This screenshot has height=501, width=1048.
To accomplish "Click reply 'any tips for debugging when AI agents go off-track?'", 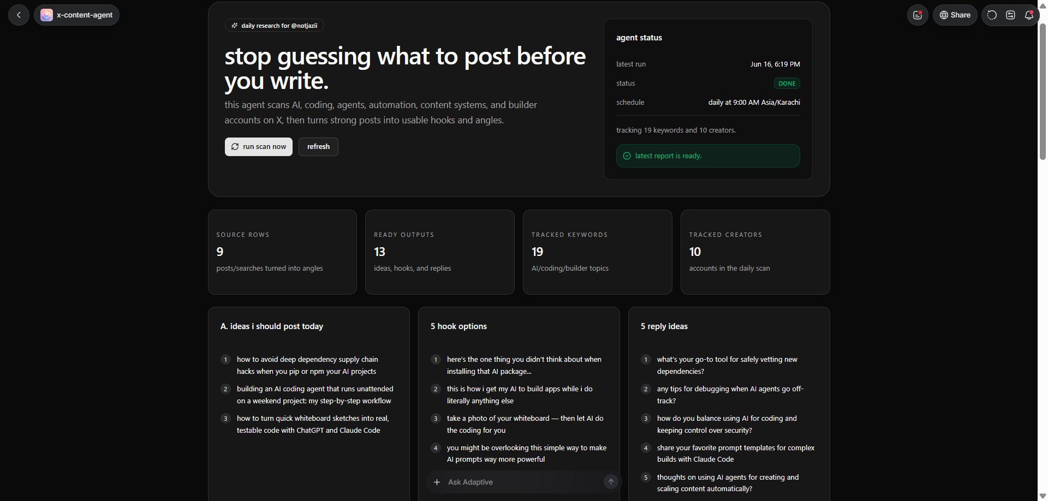I will click(730, 395).
